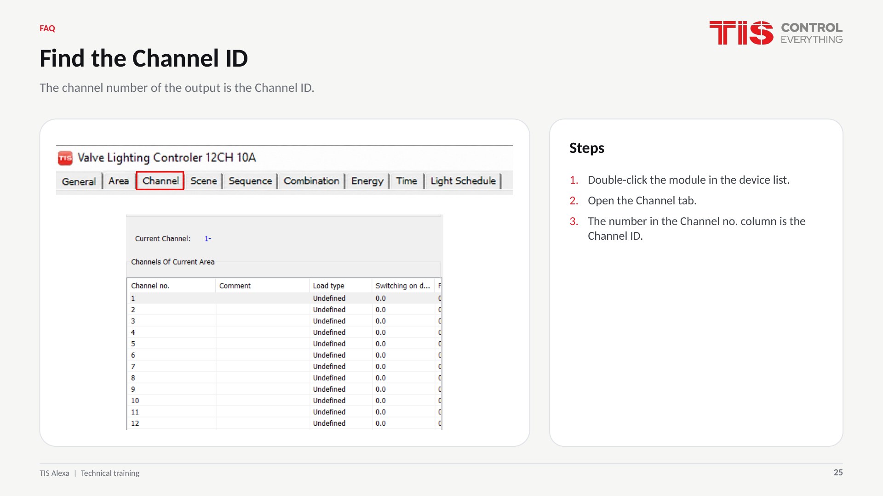Click the Valve Lighting Controler 12CH 10A title

pyautogui.click(x=166, y=158)
